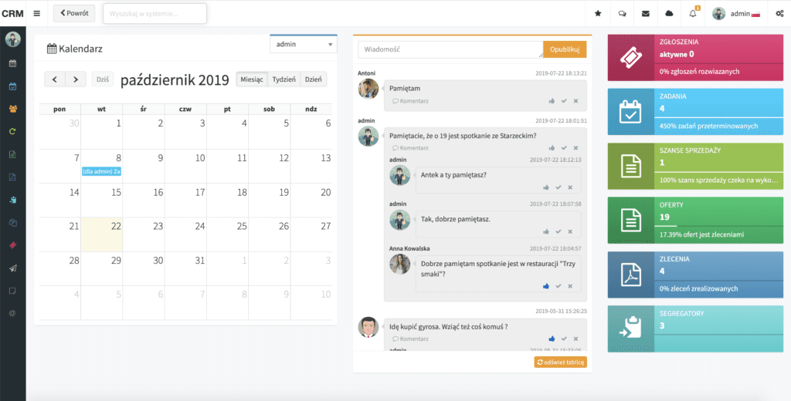The height and width of the screenshot is (401, 791).
Task: Open the admin profile menu in top bar
Action: (x=736, y=14)
